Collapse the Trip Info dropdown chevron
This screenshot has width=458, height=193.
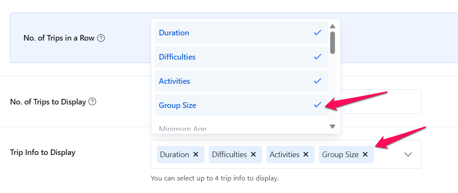click(408, 155)
